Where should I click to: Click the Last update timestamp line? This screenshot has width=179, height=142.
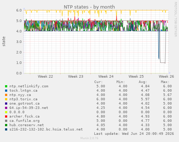(x=134, y=134)
